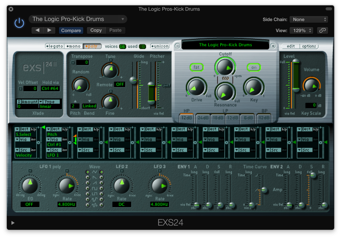Open the Side Chain dropdown
This screenshot has width=341, height=238.
tap(309, 19)
